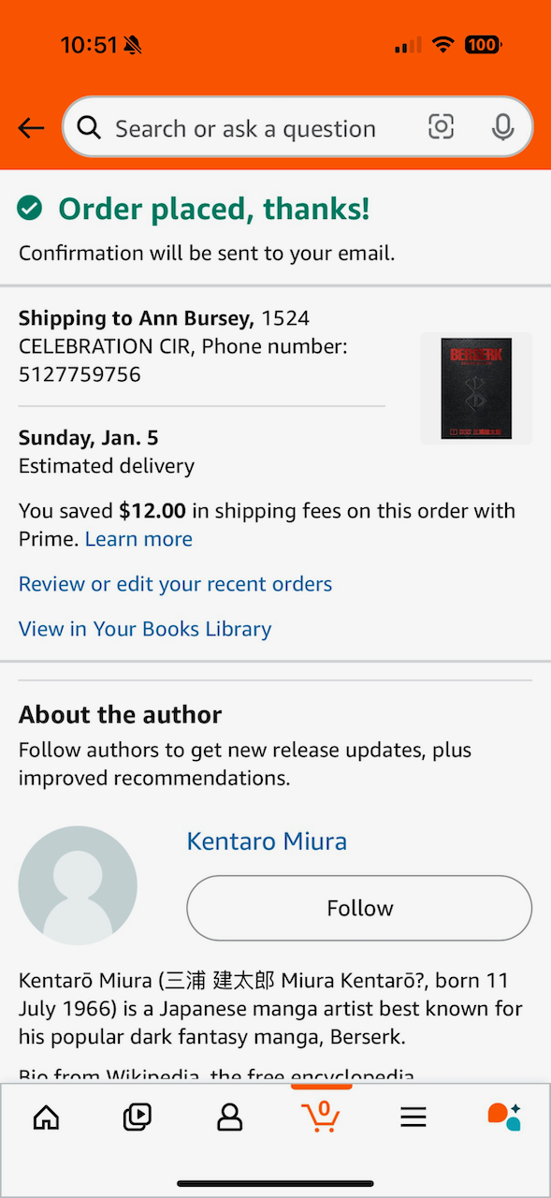Open the Inspire video tab icon
This screenshot has width=551, height=1198.
[138, 1117]
